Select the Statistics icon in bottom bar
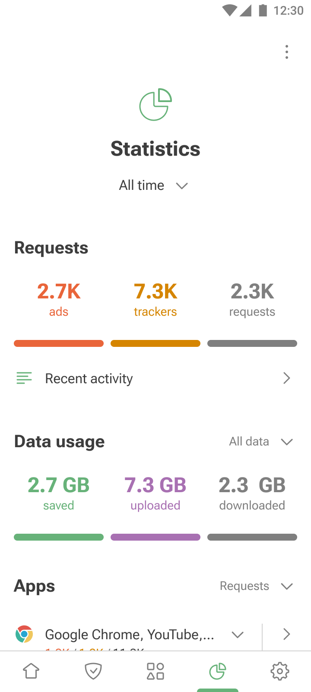The height and width of the screenshot is (692, 311). click(x=218, y=671)
